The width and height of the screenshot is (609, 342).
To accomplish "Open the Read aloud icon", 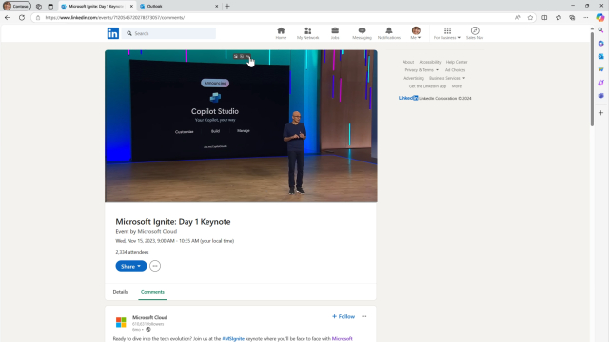I will [x=517, y=17].
